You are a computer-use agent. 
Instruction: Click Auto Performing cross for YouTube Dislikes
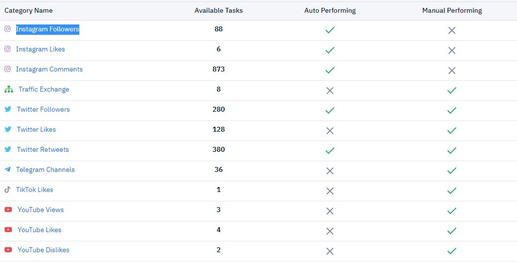329,251
